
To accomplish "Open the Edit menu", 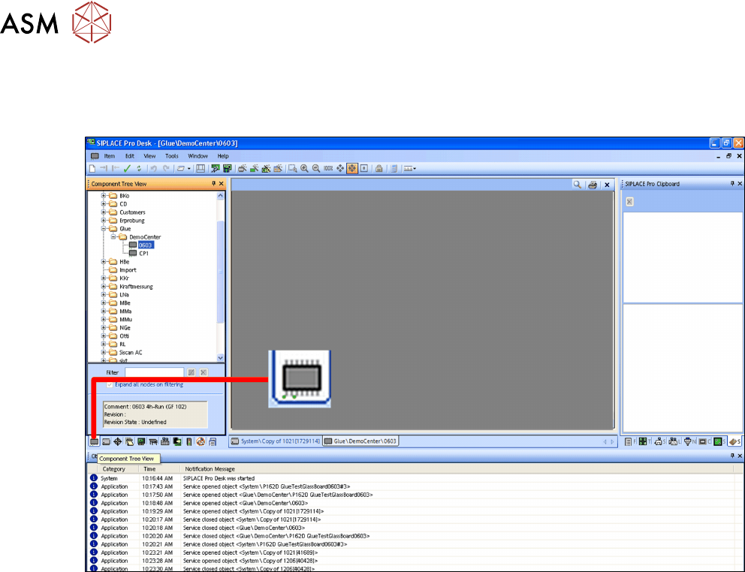I will pyautogui.click(x=130, y=156).
